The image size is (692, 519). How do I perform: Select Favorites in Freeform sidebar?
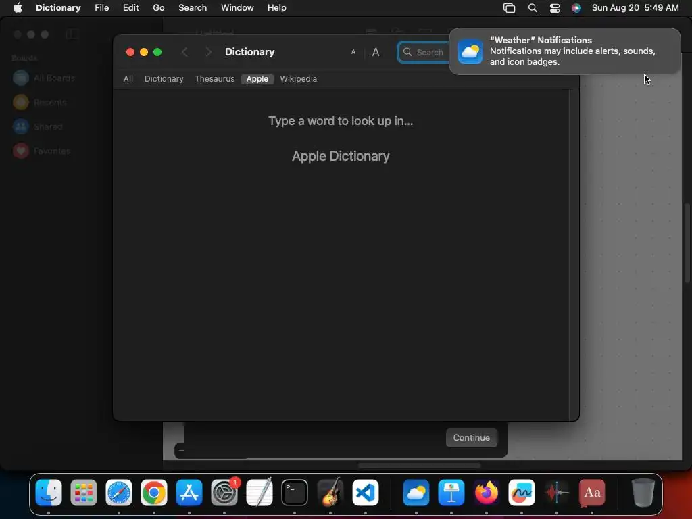(x=42, y=151)
